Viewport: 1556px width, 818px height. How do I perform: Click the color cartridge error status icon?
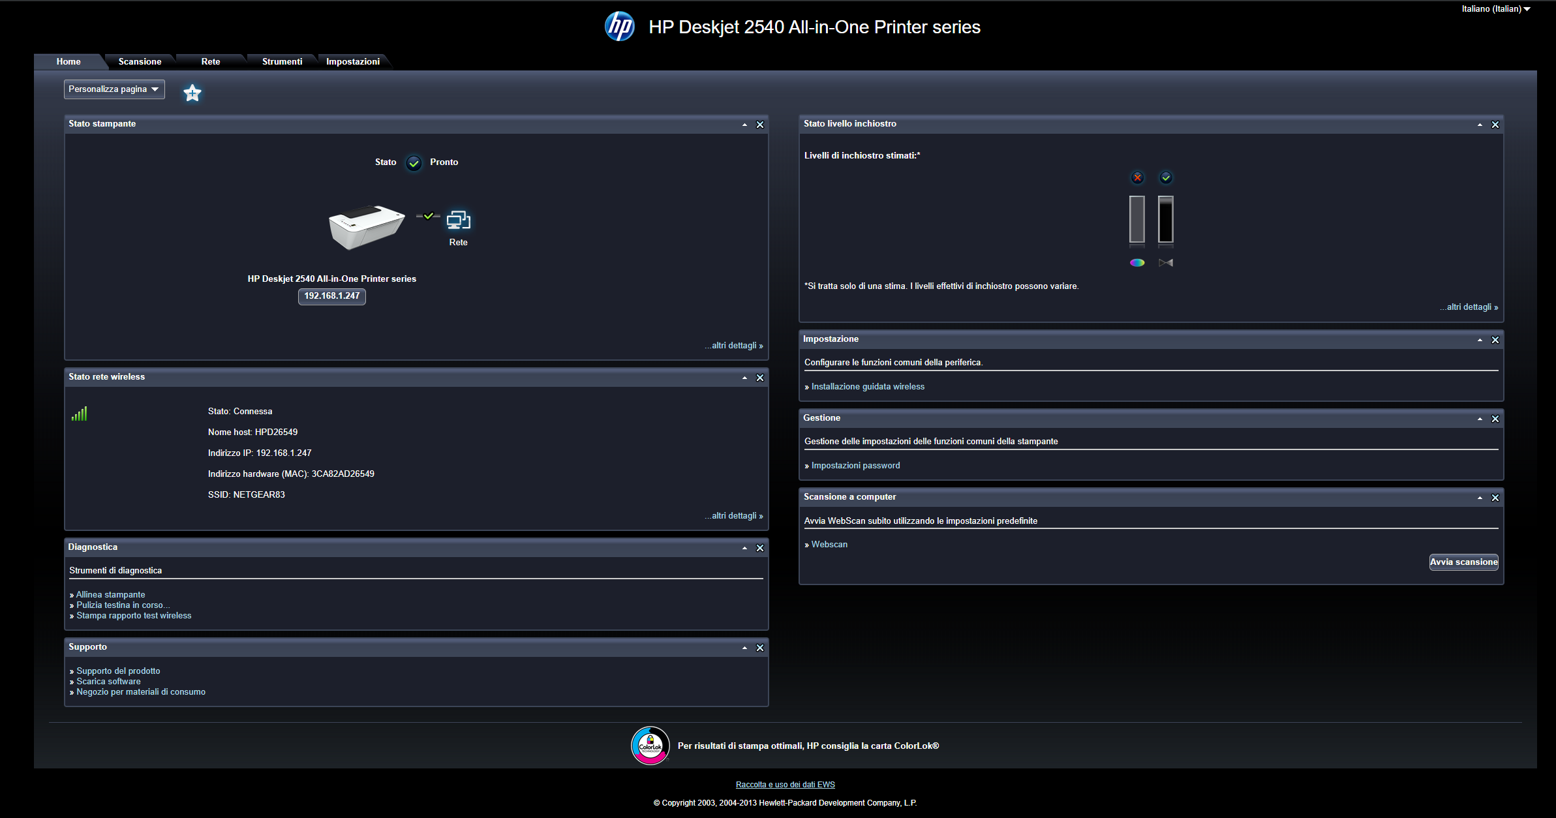coord(1137,177)
